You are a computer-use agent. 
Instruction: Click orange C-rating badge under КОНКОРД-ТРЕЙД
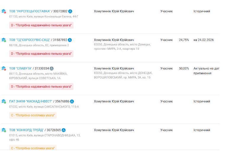tap(33, 148)
